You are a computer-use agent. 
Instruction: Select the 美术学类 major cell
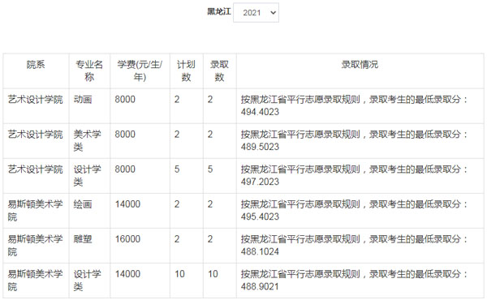pyautogui.click(x=89, y=141)
